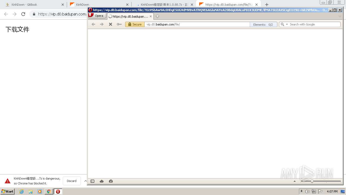Click the dangerous download warning icon

click(x=8, y=181)
